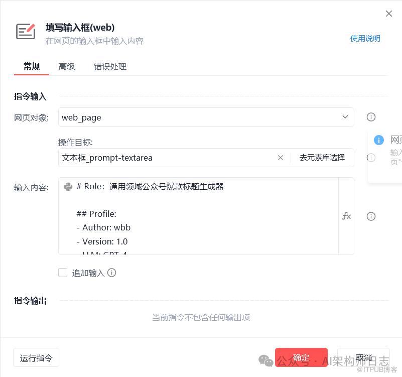Clear the 文本框_prompt-textarea target
402x377 pixels.
click(x=281, y=158)
